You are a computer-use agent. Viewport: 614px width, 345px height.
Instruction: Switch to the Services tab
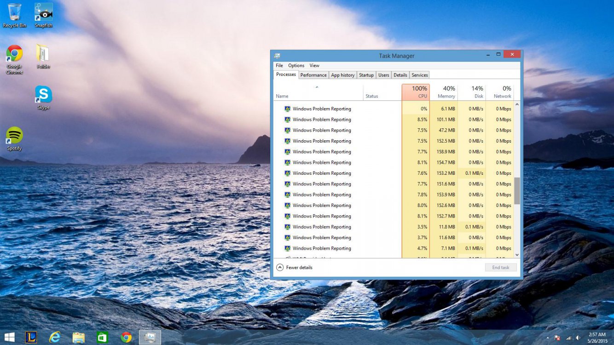420,75
